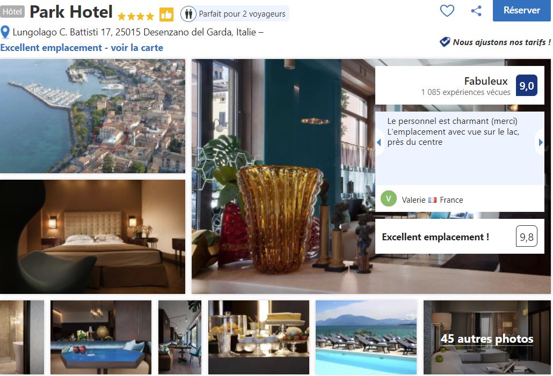
Task: Click the price match checkmark tag icon
Action: [x=445, y=42]
